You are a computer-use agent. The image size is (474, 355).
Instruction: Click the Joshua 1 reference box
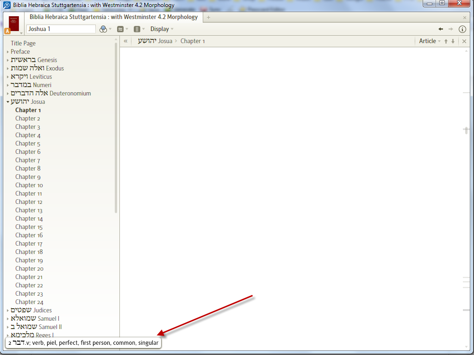[x=61, y=29]
